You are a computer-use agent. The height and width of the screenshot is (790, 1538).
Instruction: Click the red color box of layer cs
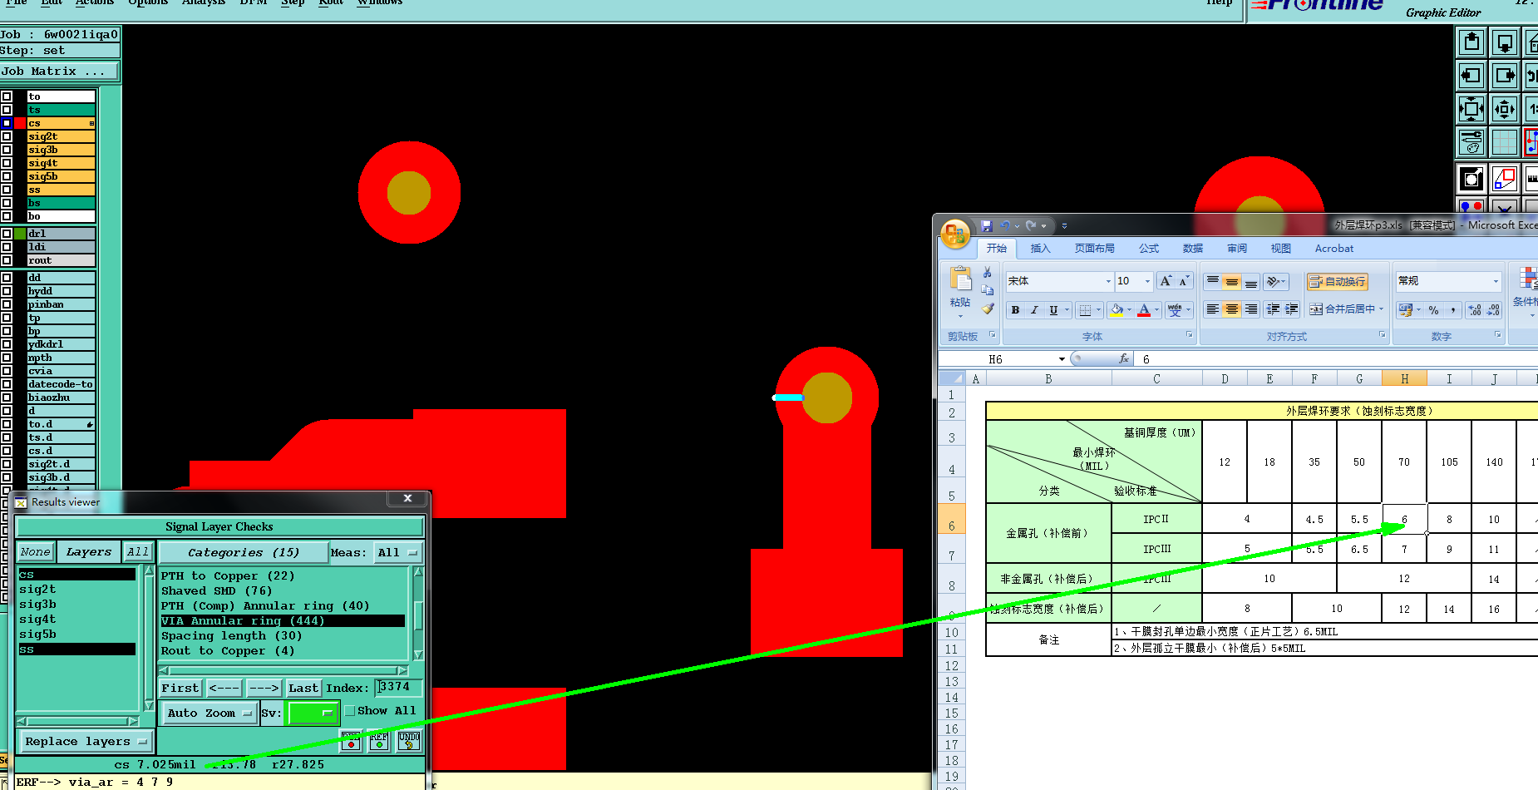(x=20, y=123)
